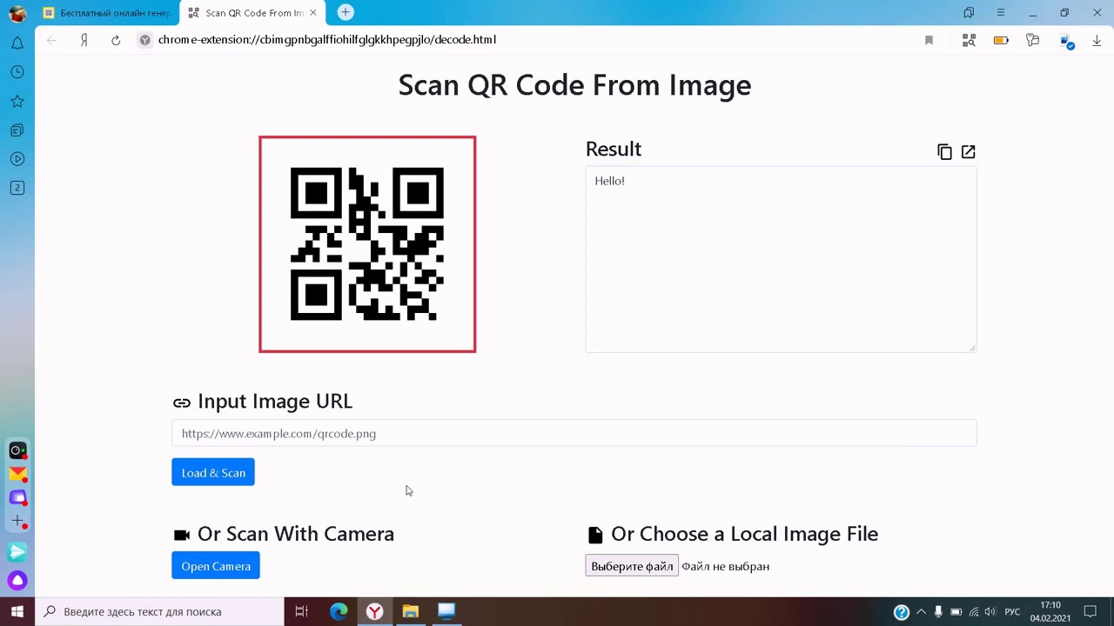Viewport: 1114px width, 626px height.
Task: Go back with the browser back arrow
Action: (52, 40)
